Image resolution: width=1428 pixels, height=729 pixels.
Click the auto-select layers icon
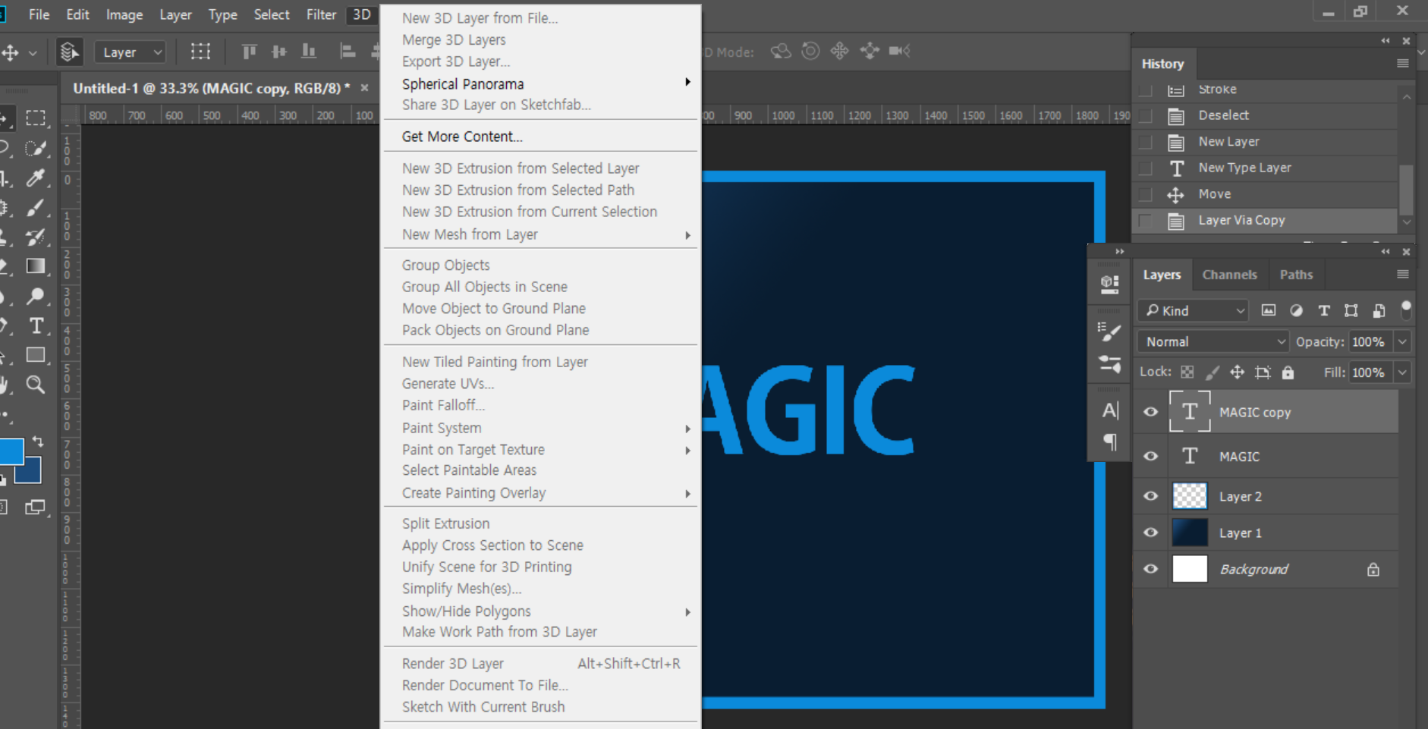pos(69,52)
